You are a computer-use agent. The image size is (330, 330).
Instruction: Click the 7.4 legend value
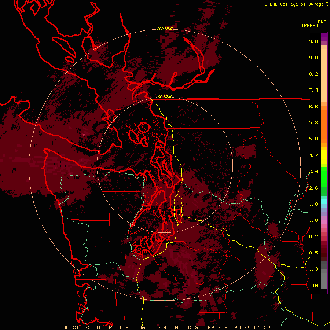(x=313, y=90)
